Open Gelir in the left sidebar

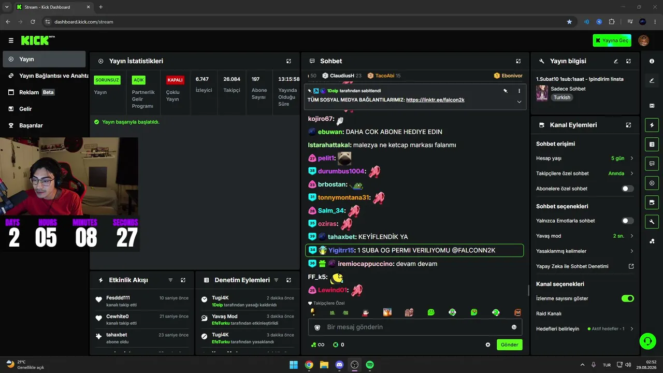pos(44,109)
